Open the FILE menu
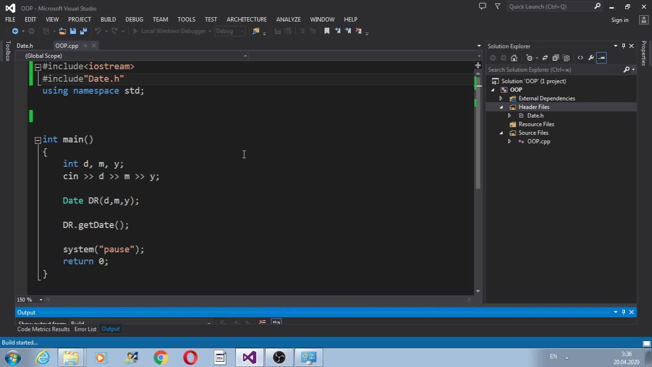Image resolution: width=652 pixels, height=367 pixels. point(10,19)
